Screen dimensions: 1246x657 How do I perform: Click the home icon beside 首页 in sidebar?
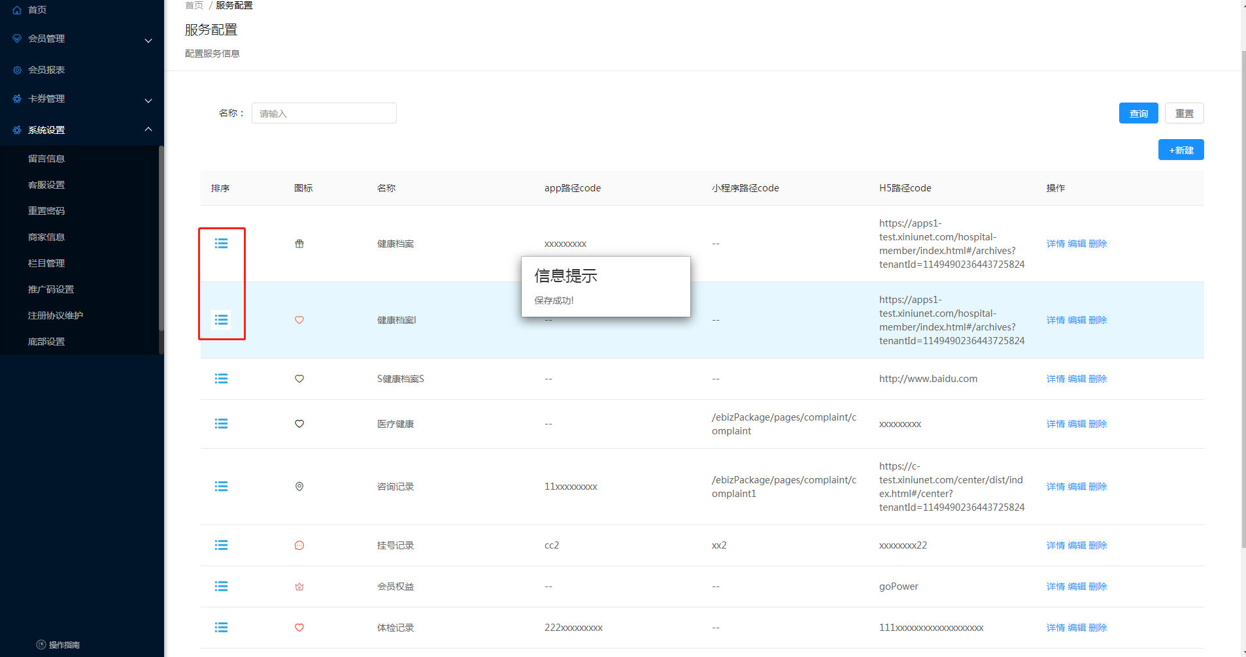(x=17, y=10)
